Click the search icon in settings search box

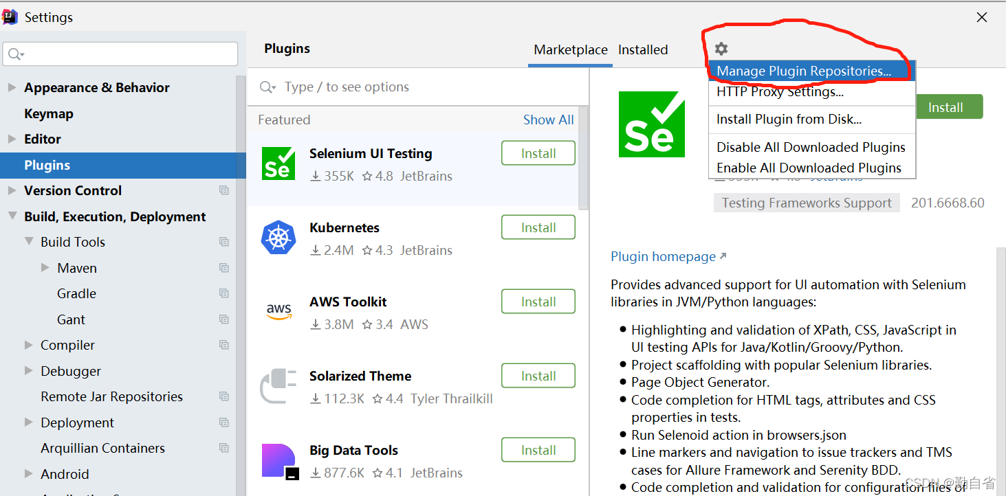click(16, 54)
